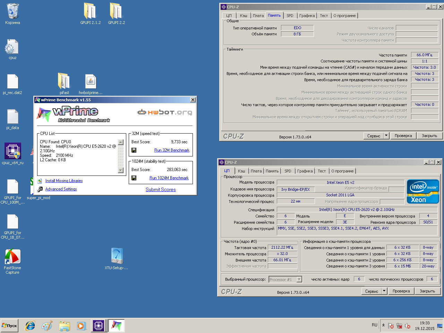
Task: Switch to Кэш tab in lower CPU-Z
Action: coord(241,171)
